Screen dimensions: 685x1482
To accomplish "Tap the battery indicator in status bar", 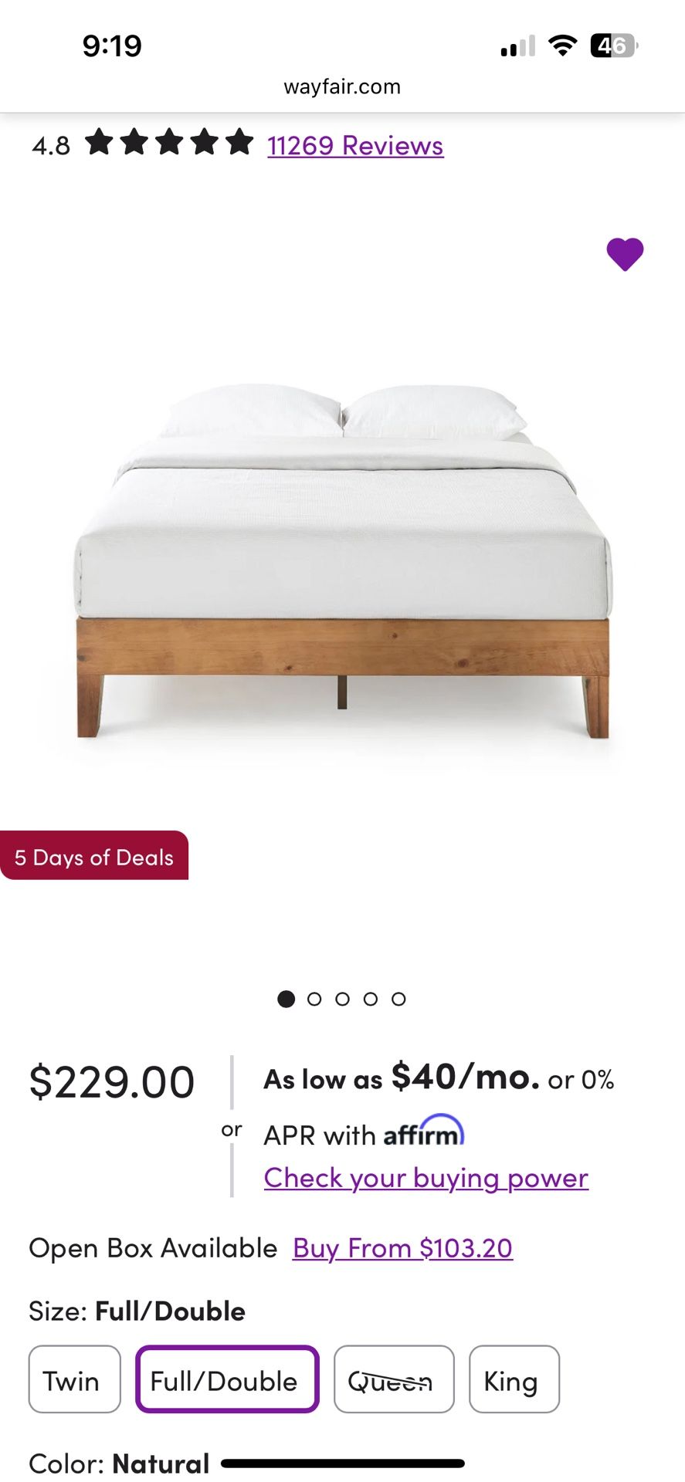I will [x=614, y=46].
